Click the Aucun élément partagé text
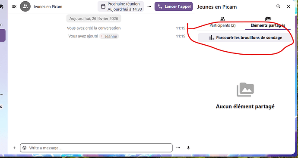 [x=245, y=106]
